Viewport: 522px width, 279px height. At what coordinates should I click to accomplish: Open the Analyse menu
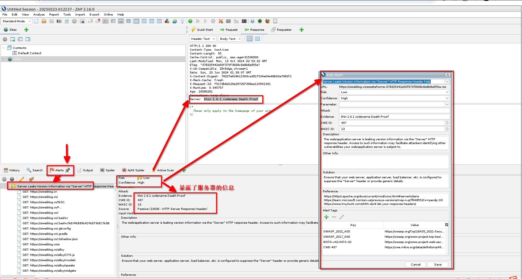pyautogui.click(x=39, y=14)
